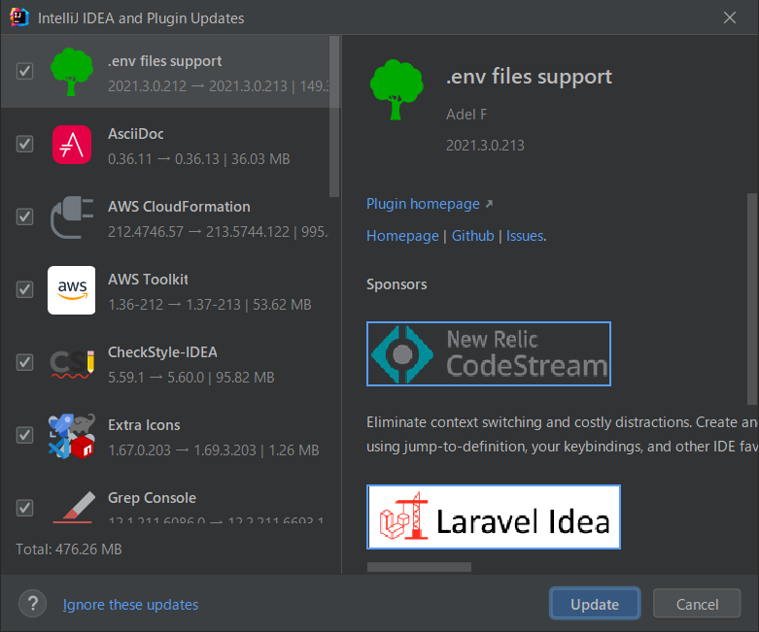Select the AWS Toolkit plugin name
Screen dimensions: 759x632
point(148,280)
